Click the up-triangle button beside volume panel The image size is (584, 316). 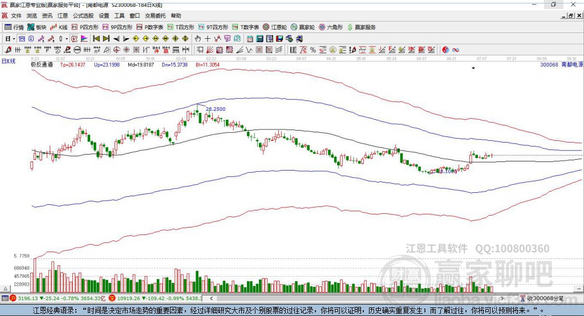(x=5, y=289)
